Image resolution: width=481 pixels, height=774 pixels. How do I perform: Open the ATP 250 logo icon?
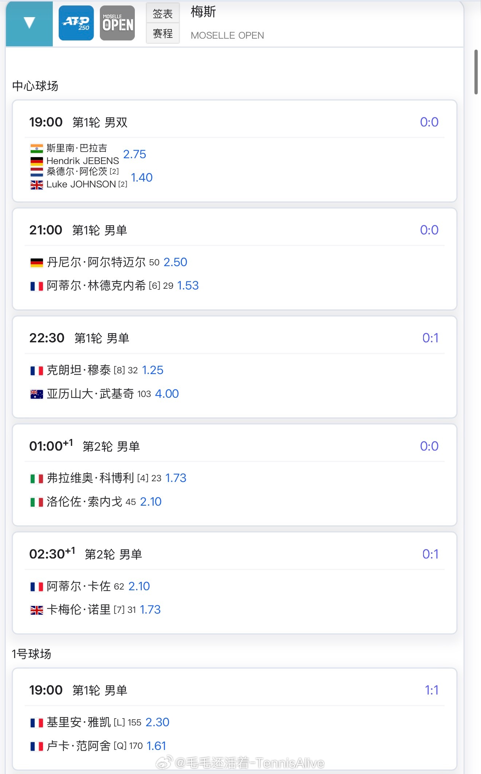click(x=76, y=23)
